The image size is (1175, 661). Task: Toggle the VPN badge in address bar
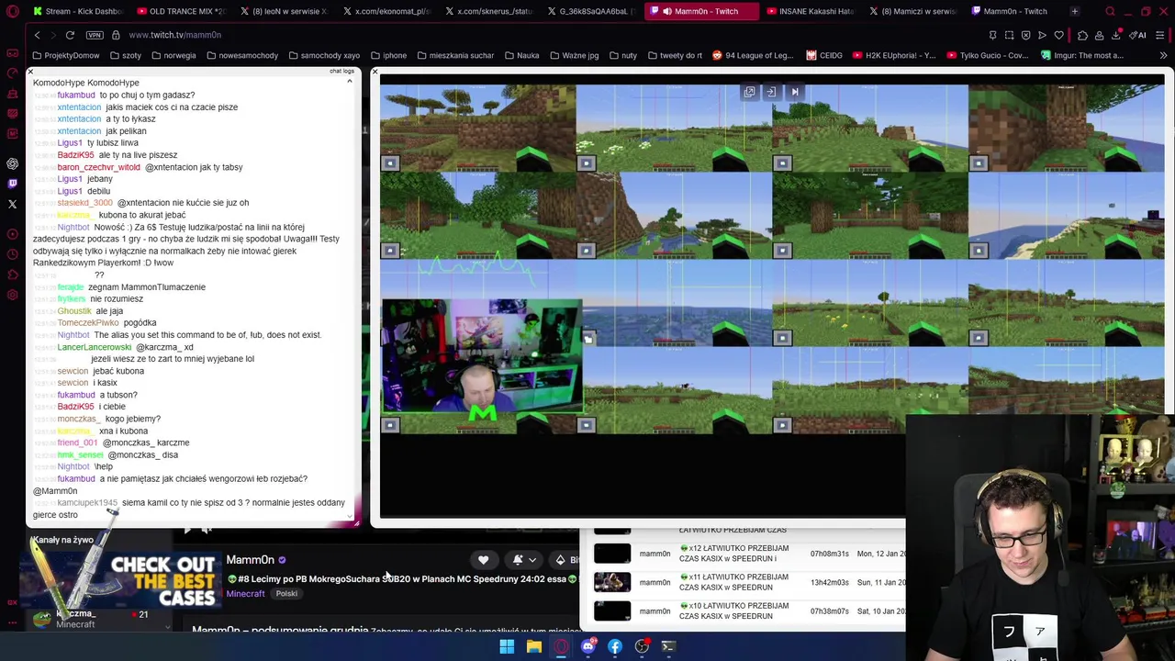[95, 35]
